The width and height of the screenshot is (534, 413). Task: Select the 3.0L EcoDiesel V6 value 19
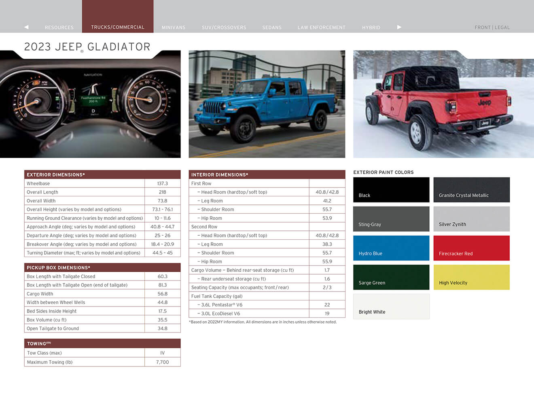point(327,314)
